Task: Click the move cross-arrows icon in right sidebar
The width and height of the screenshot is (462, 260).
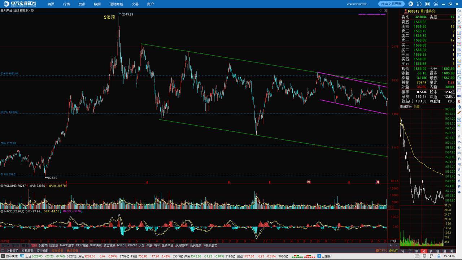Action: [459, 107]
